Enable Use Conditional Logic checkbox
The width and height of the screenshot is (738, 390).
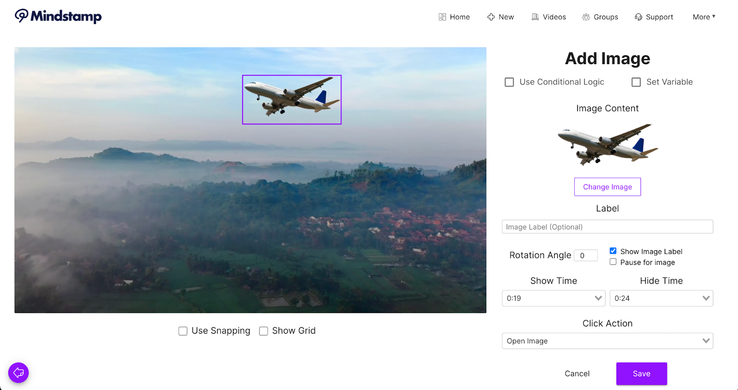(509, 82)
